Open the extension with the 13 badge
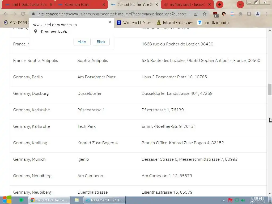Screen dimensions: 272x204 pyautogui.click(x=216, y=14)
